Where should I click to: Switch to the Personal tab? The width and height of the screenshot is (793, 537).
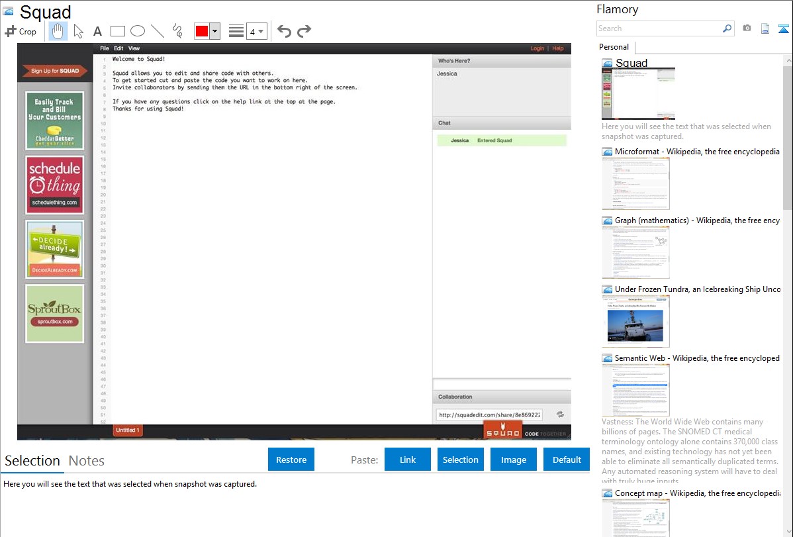(614, 47)
